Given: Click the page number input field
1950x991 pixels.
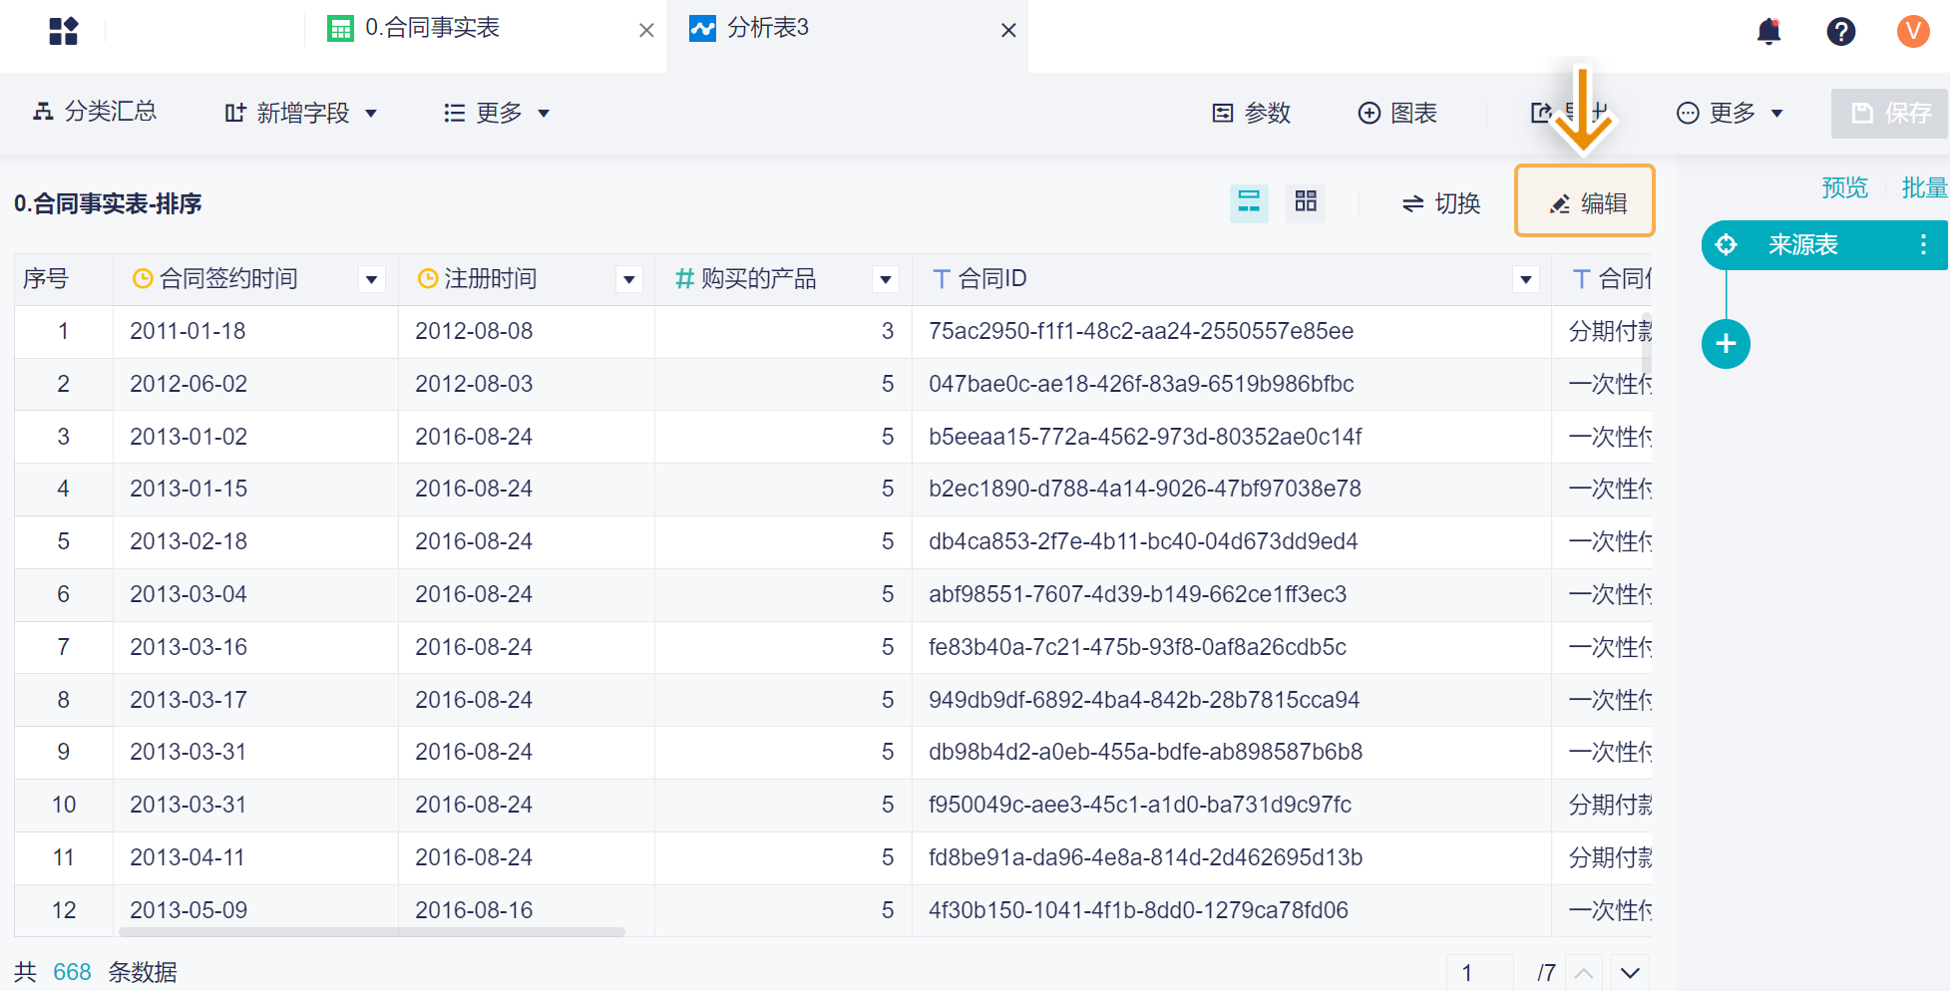Looking at the screenshot, I should (x=1479, y=973).
